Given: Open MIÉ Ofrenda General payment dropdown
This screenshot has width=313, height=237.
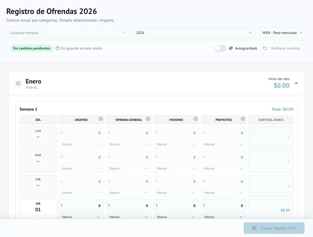Looking at the screenshot, I should (129, 193).
